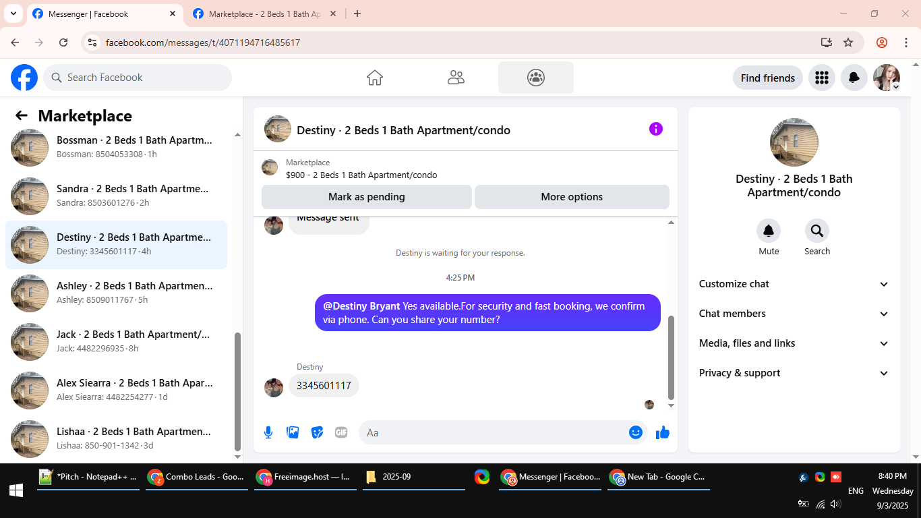The width and height of the screenshot is (921, 518).
Task: Open the volume icon in system tray
Action: (x=836, y=504)
